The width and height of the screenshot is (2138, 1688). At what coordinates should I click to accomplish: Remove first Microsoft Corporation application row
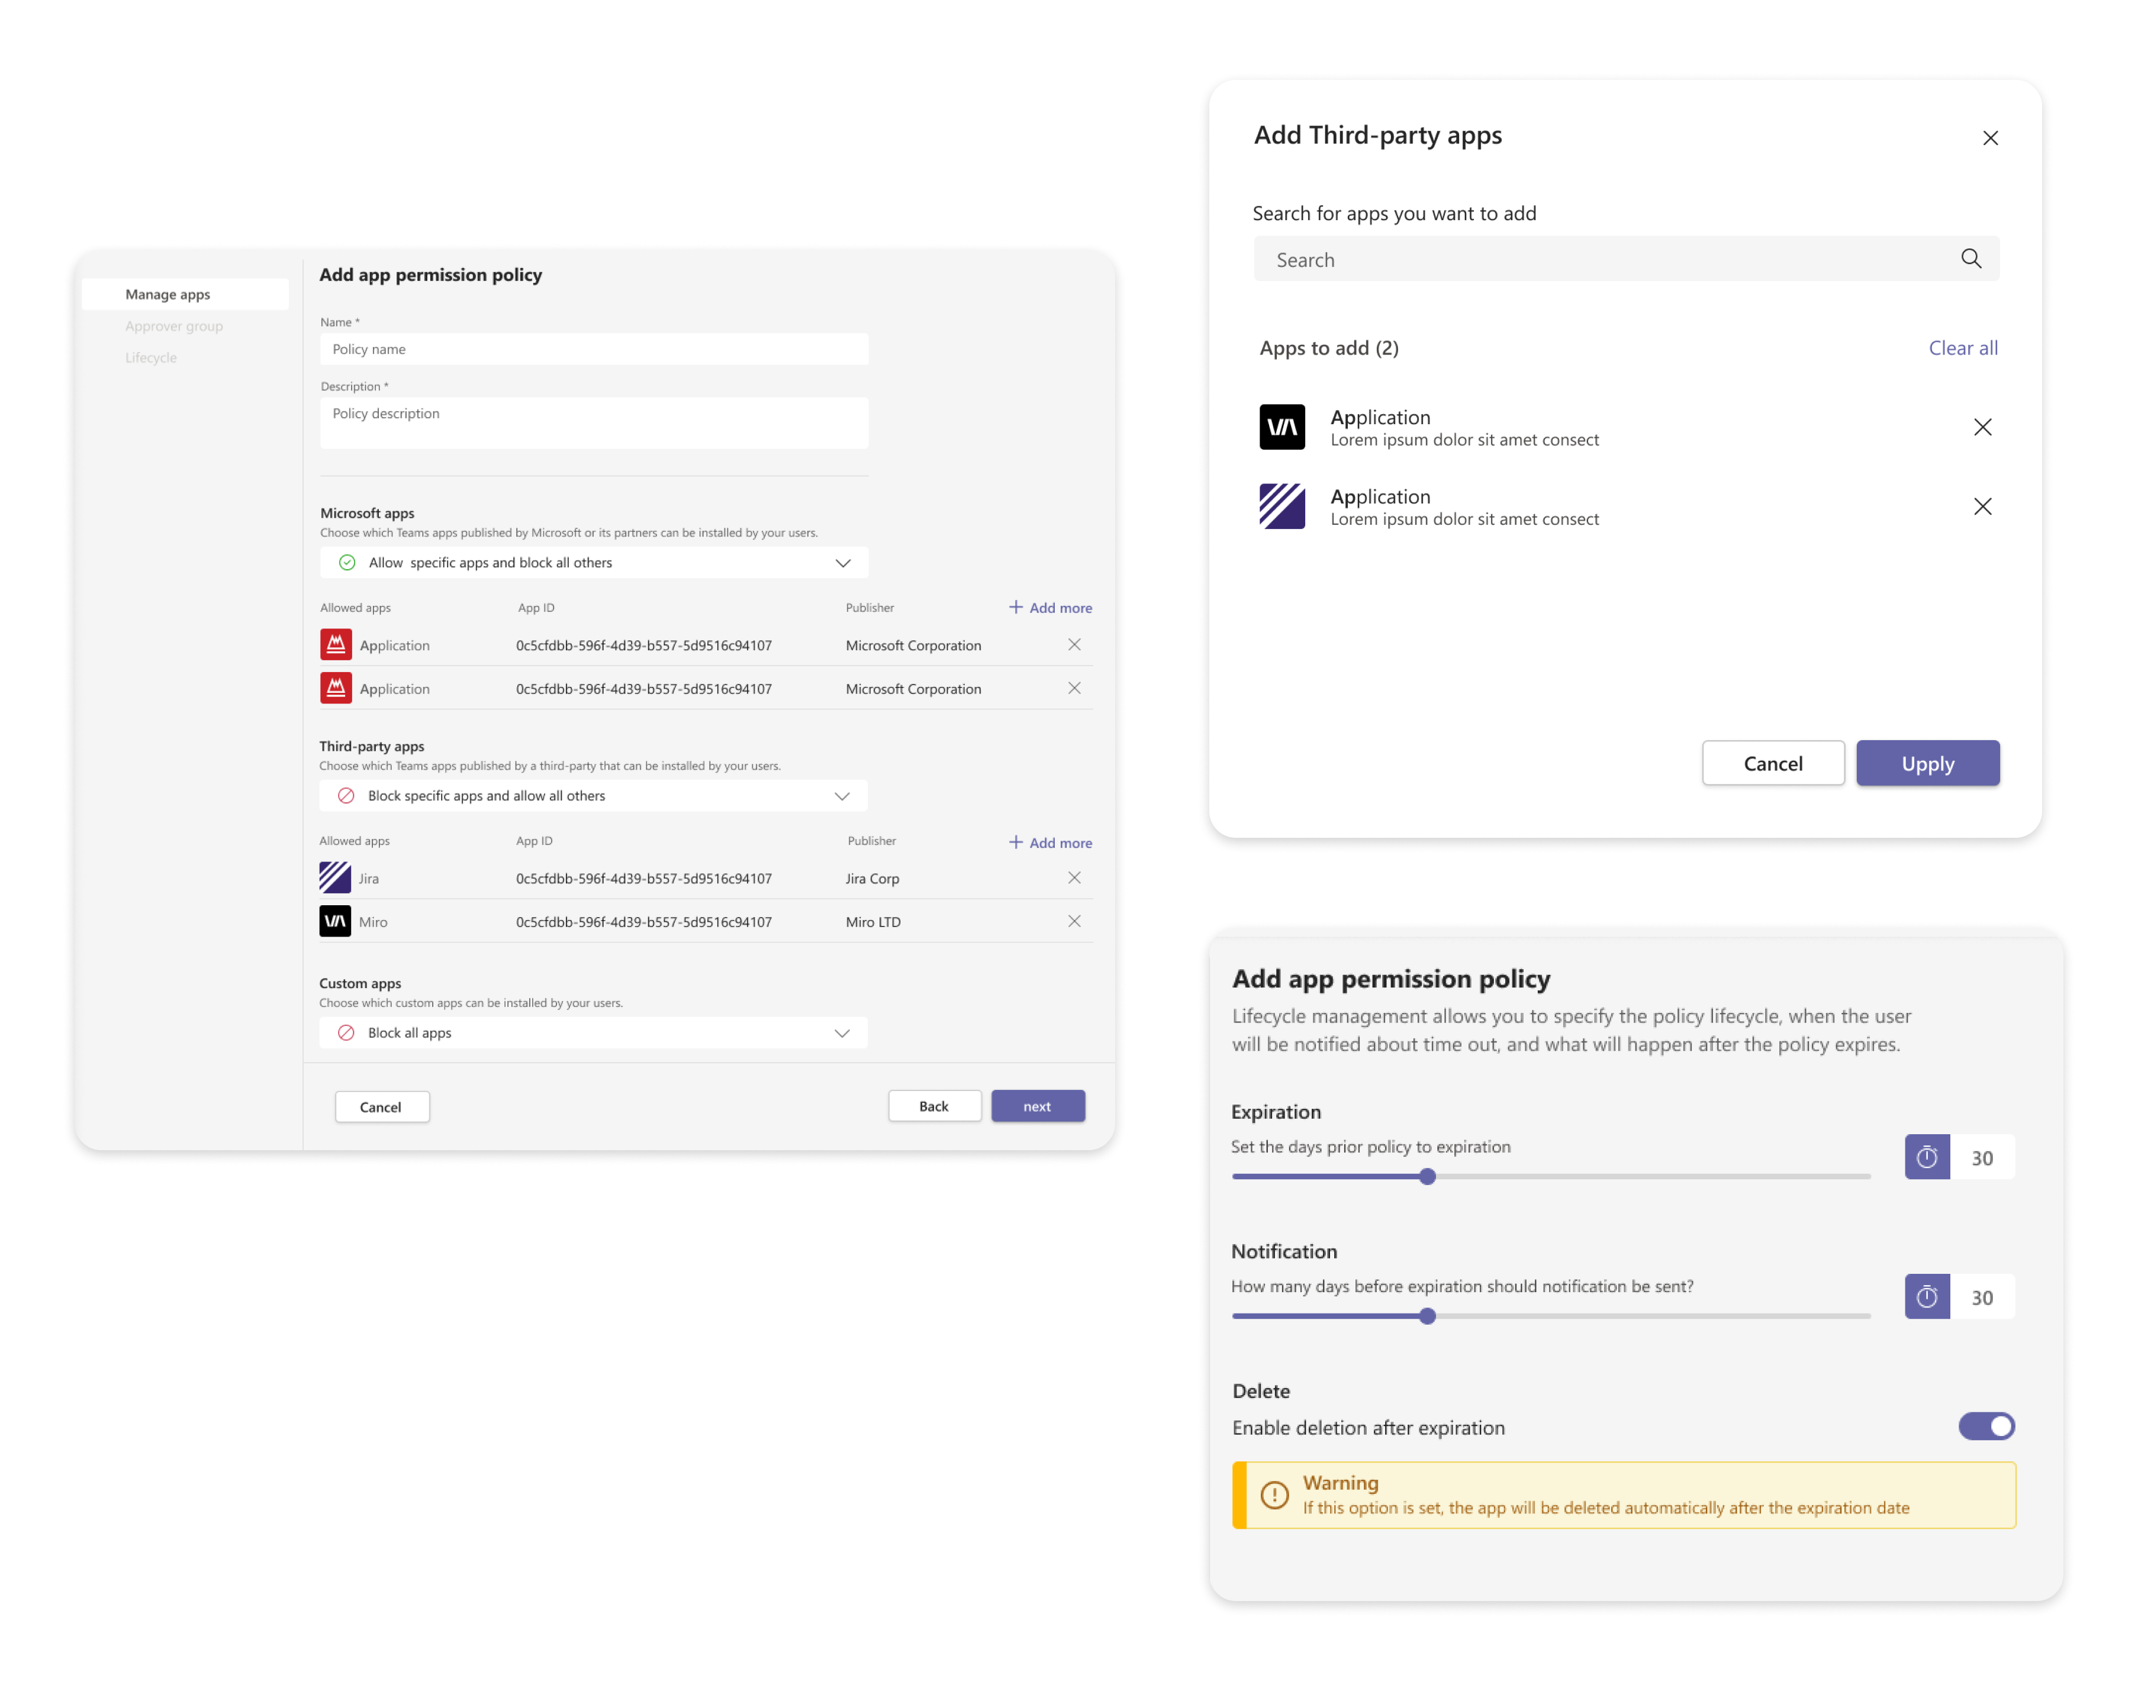(x=1074, y=644)
